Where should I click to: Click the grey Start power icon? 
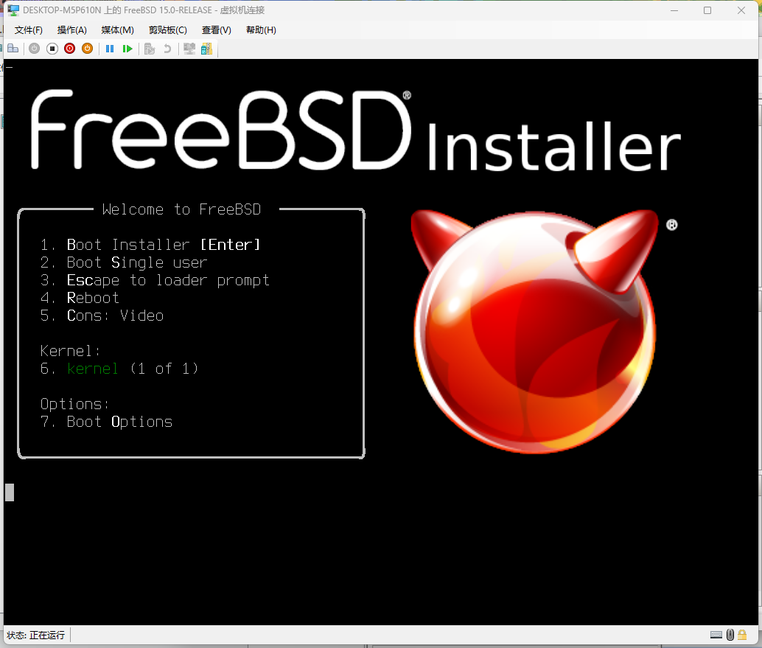[x=34, y=49]
